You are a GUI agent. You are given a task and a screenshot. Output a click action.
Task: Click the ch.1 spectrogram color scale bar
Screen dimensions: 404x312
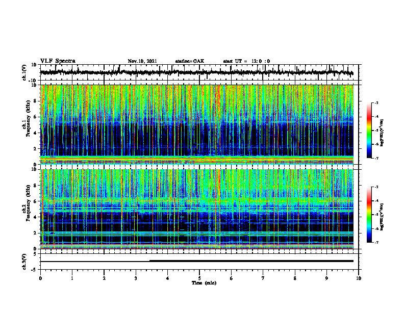coord(369,131)
